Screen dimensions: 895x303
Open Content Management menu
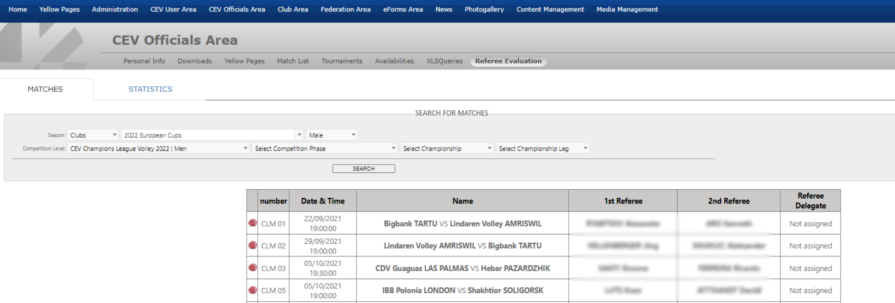pos(550,9)
